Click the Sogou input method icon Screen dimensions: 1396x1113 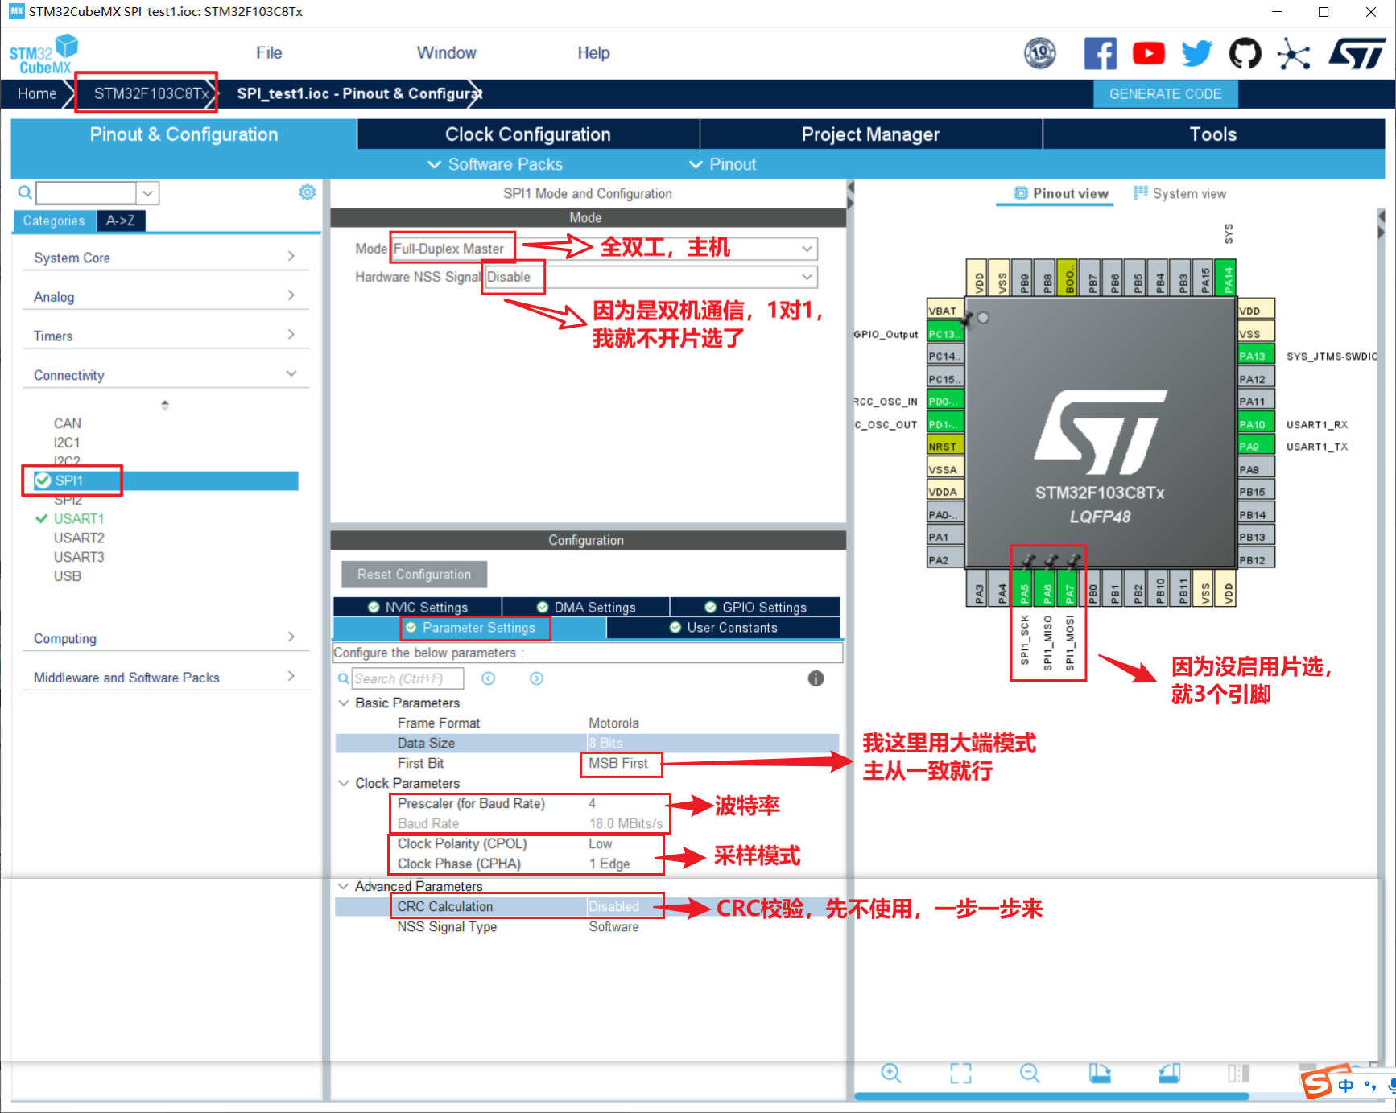[1317, 1083]
